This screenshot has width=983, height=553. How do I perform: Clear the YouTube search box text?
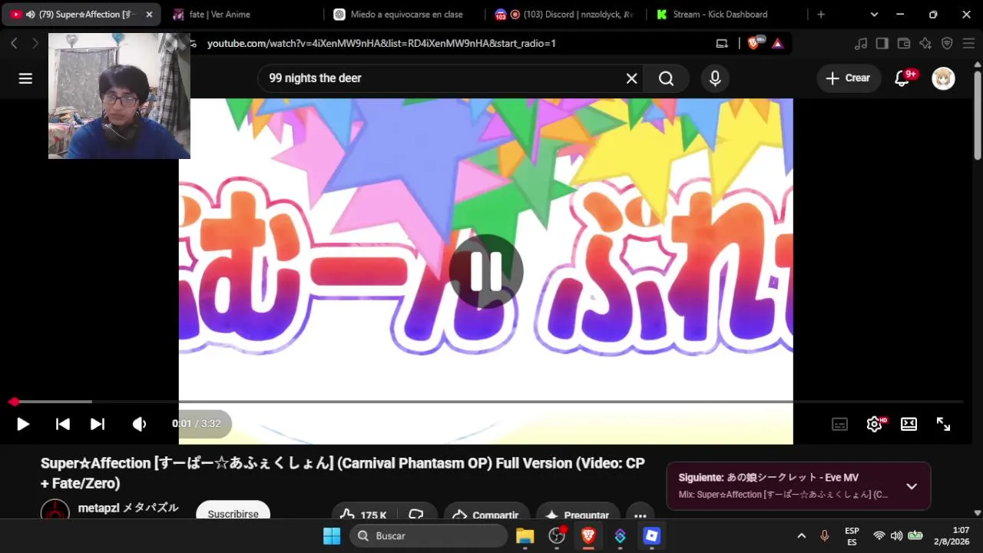tap(631, 78)
